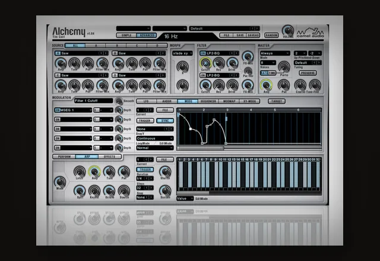The height and width of the screenshot is (261, 380).
Task: Open the SEQUENCER modulation tab
Action: tap(208, 101)
